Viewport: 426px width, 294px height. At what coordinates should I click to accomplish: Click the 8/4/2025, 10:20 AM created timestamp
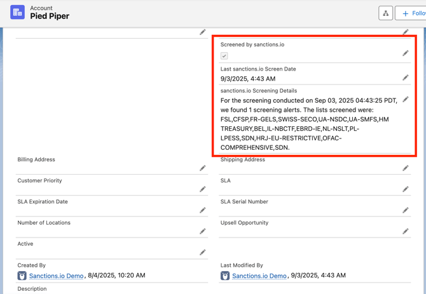point(116,276)
